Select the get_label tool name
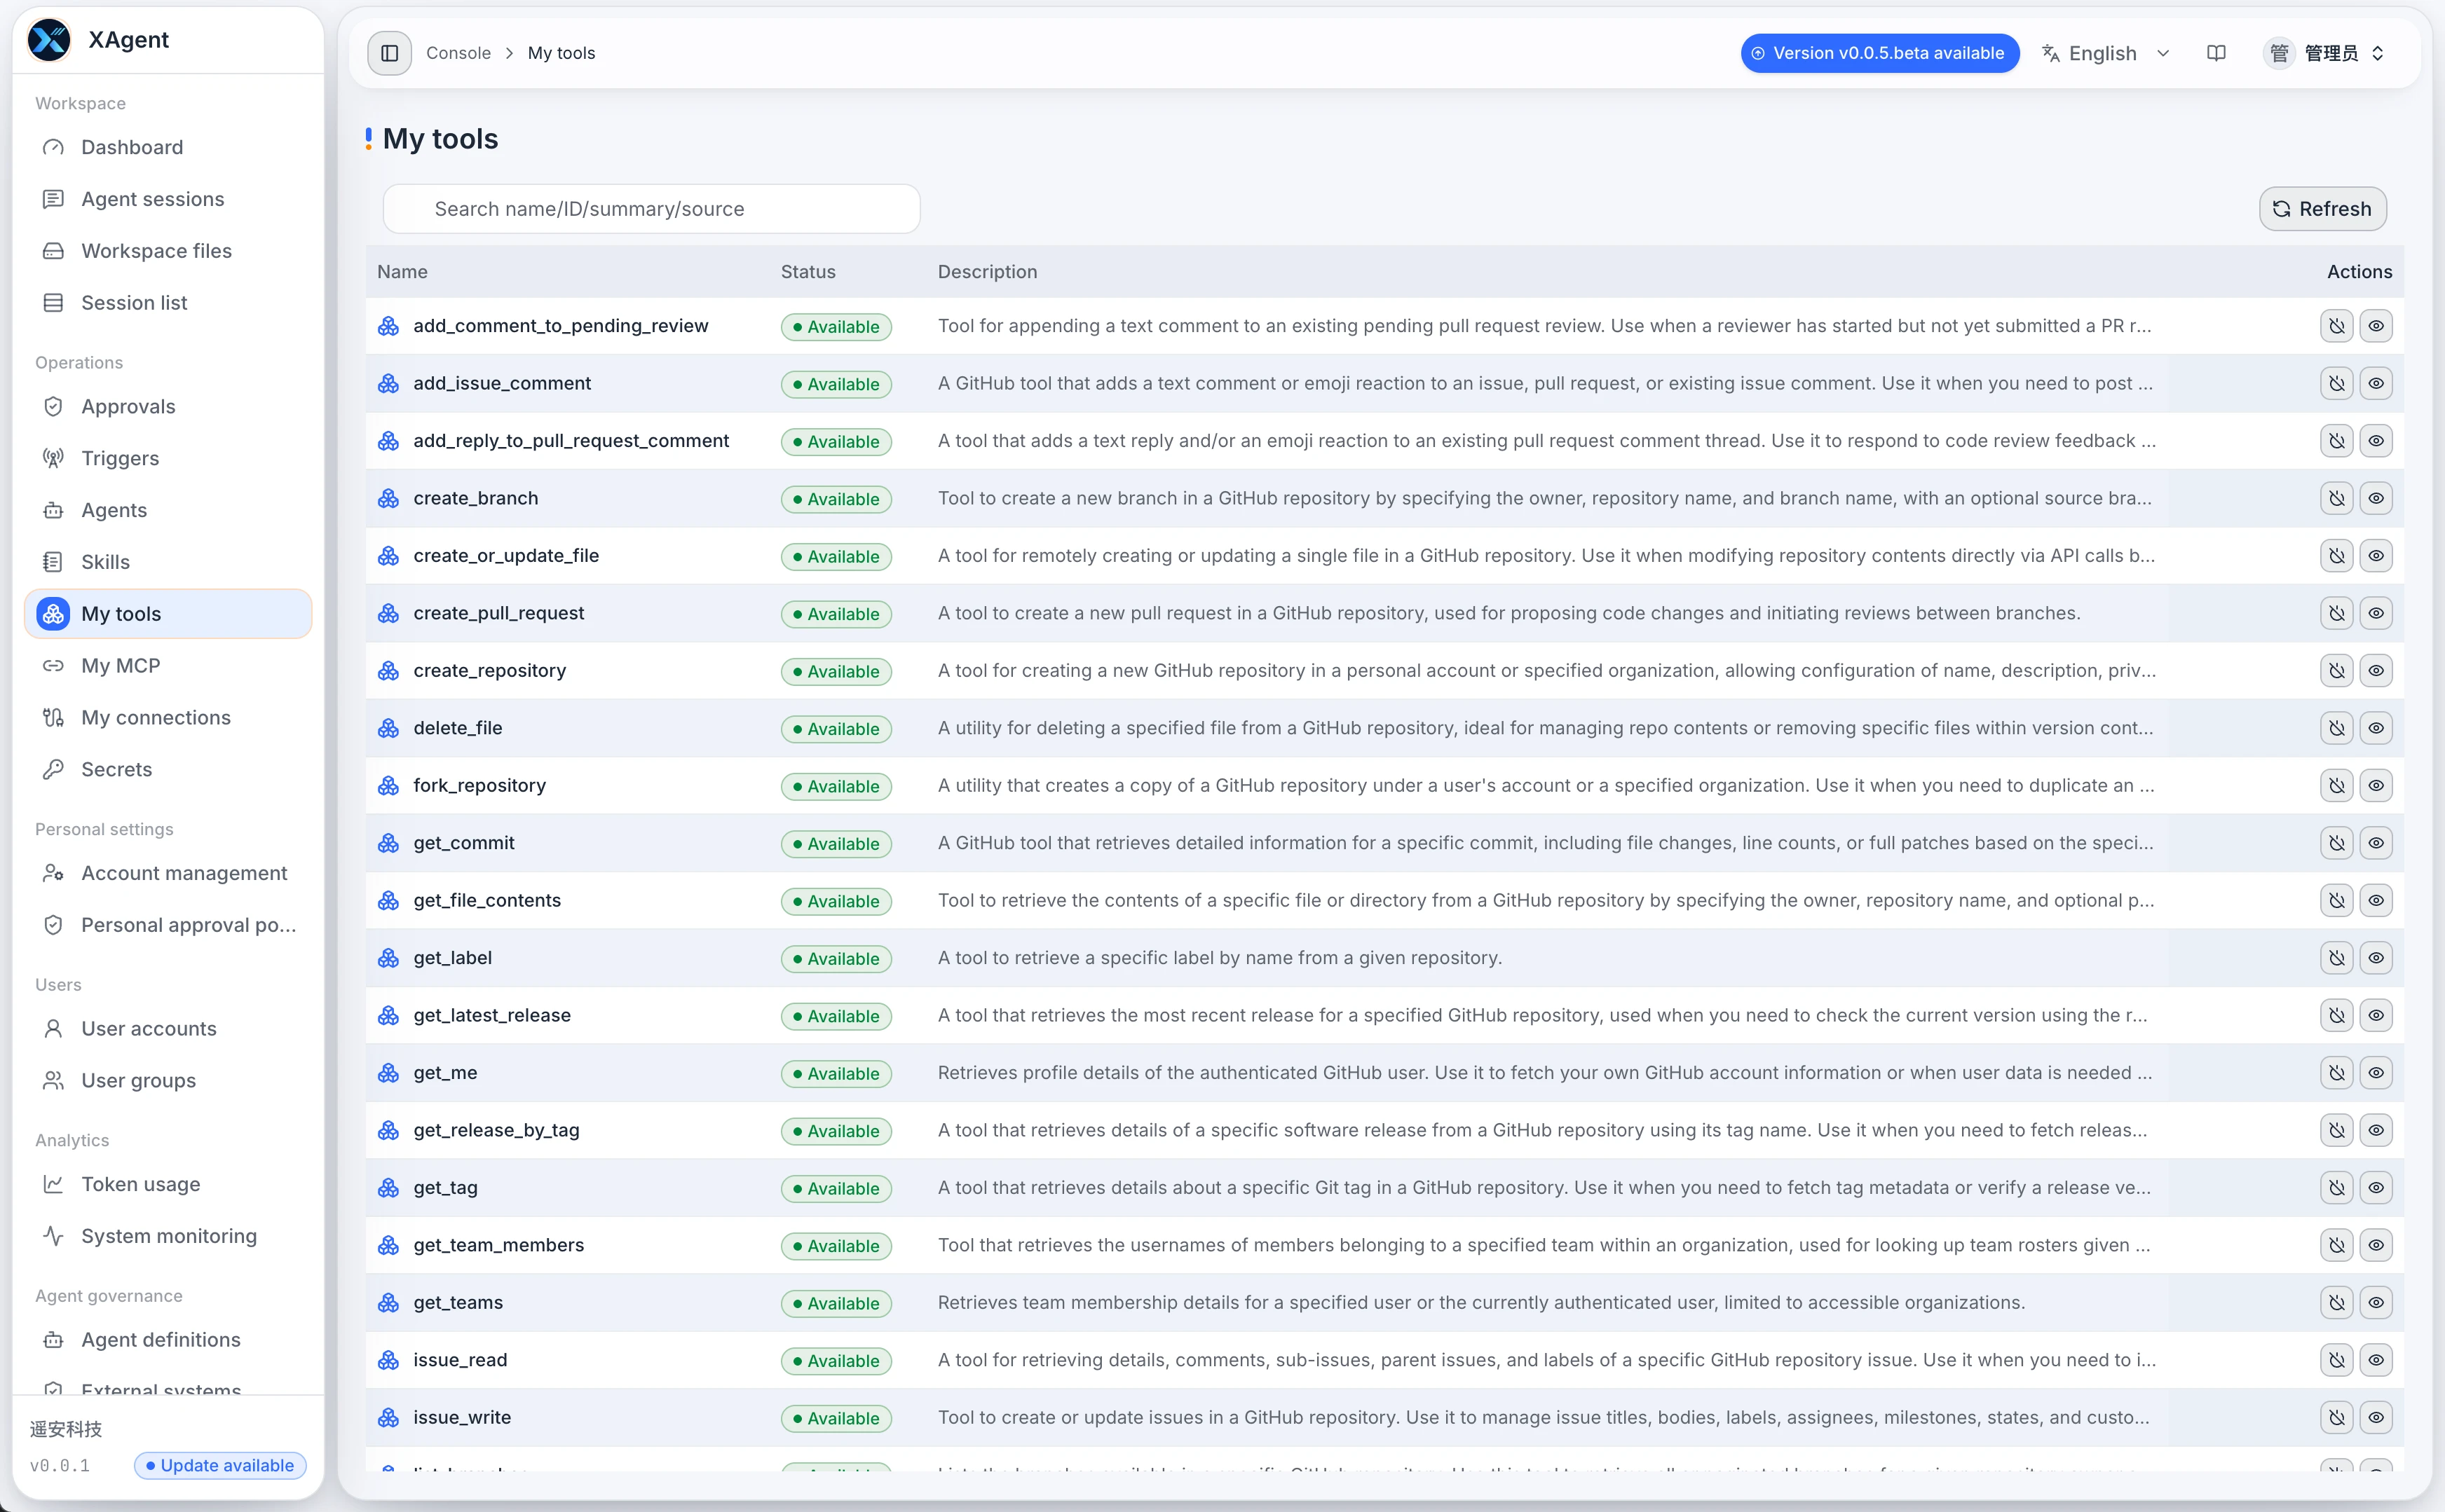This screenshot has height=1512, width=2445. tap(452, 958)
